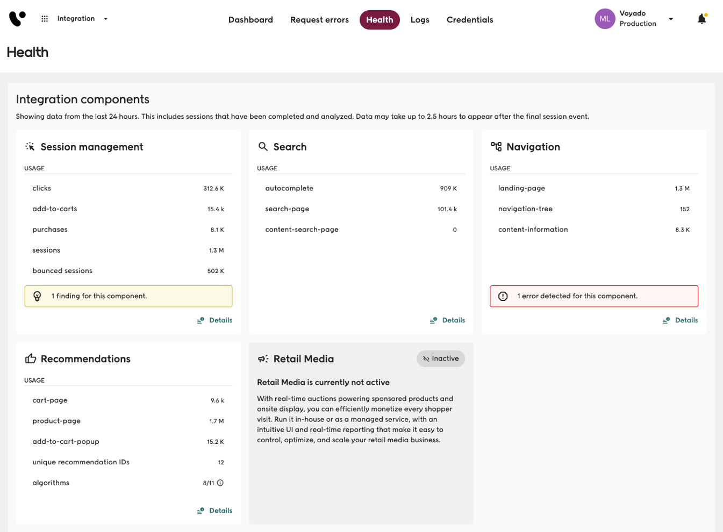The width and height of the screenshot is (723, 532).
Task: Switch to the Dashboard tab
Action: click(250, 20)
